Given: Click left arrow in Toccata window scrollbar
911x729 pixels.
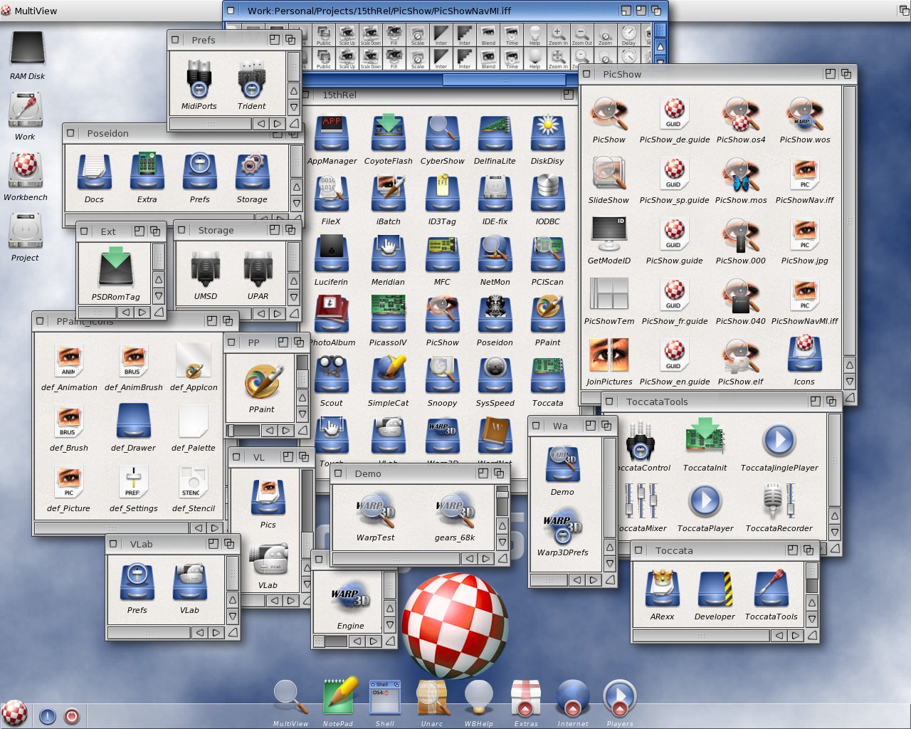Looking at the screenshot, I should [x=779, y=636].
